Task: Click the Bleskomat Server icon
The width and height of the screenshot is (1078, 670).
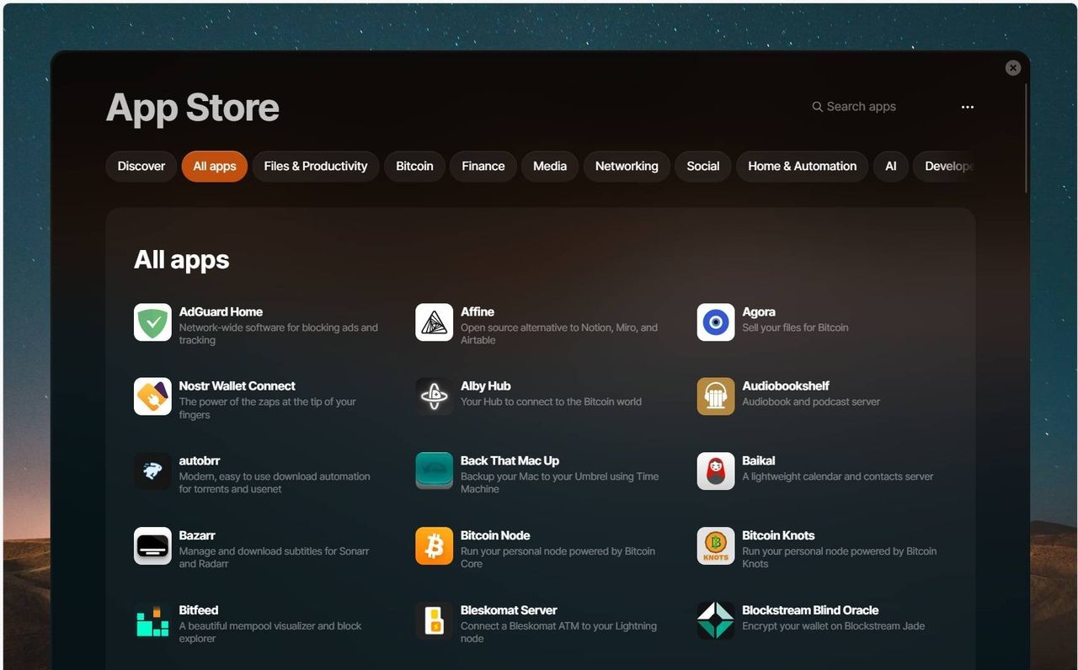Action: pos(434,621)
